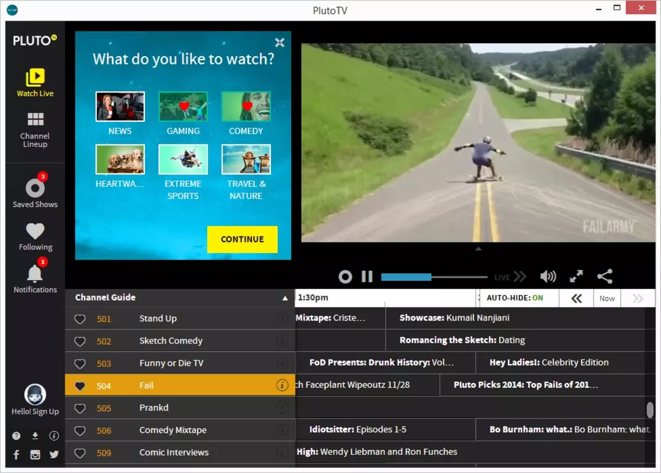The width and height of the screenshot is (661, 473).
Task: Tune to 509 Comic Interviews channel
Action: tap(180, 452)
